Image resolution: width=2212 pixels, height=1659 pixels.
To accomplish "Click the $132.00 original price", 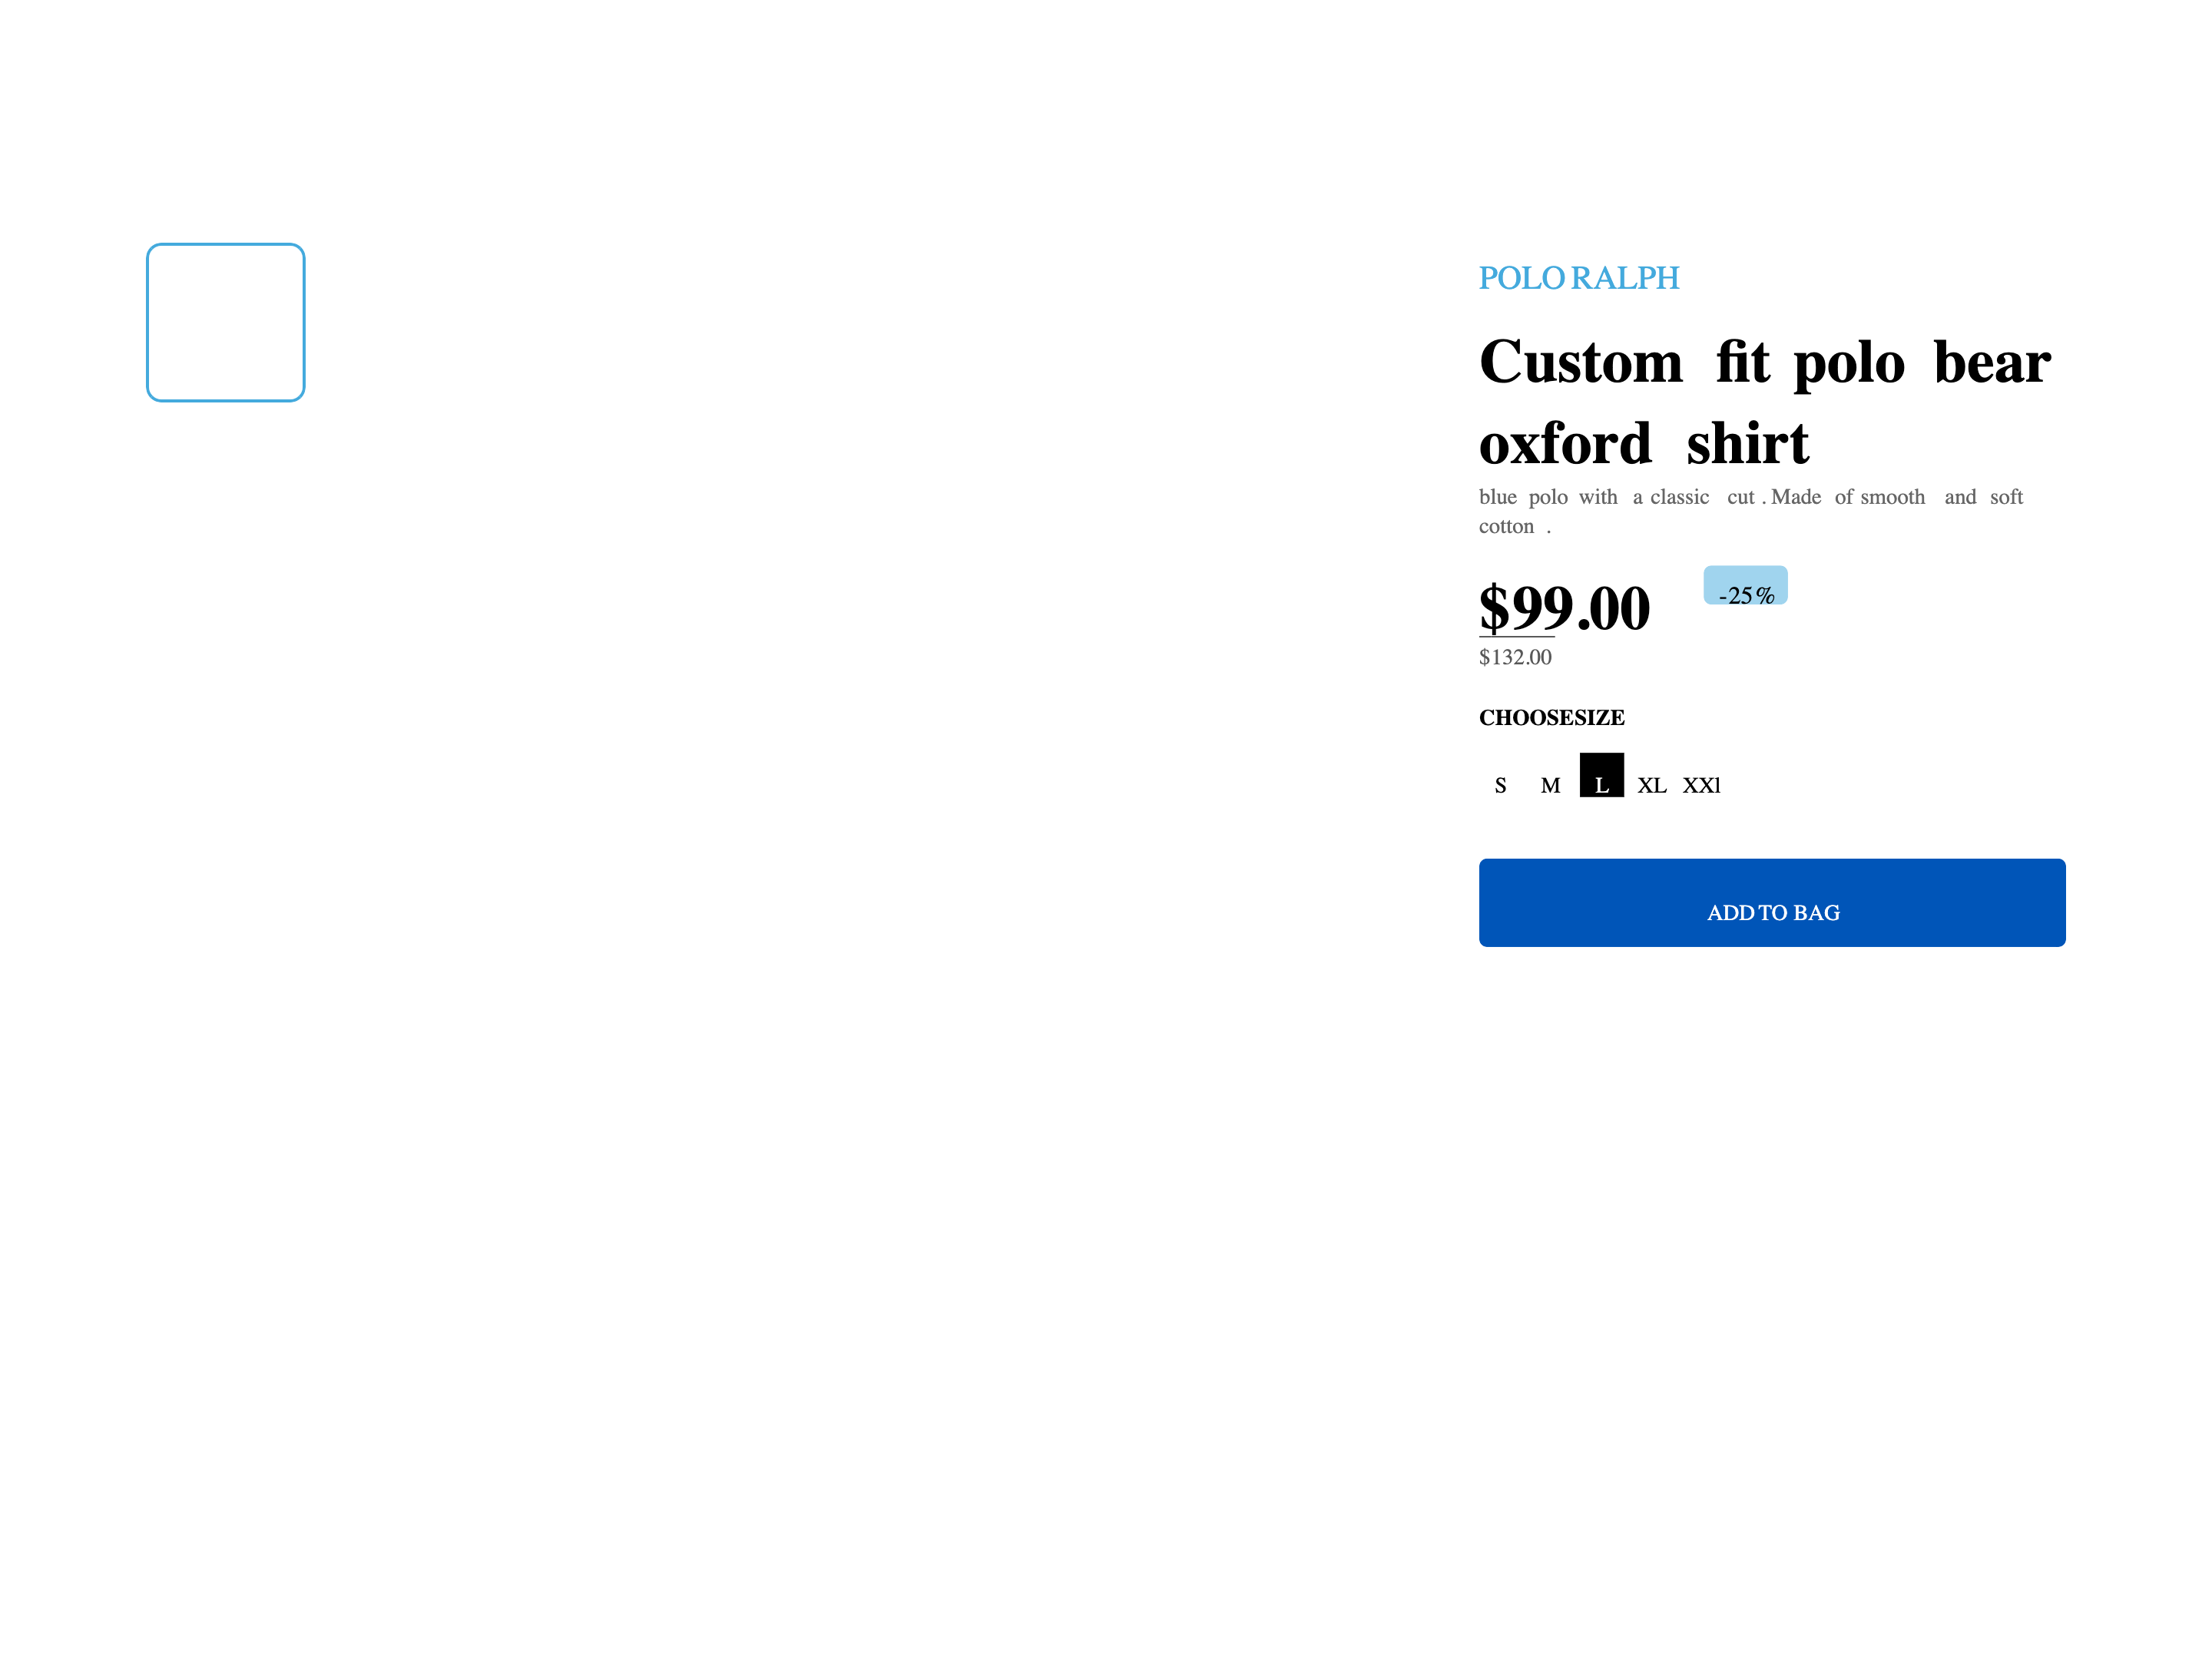I will tap(1515, 657).
